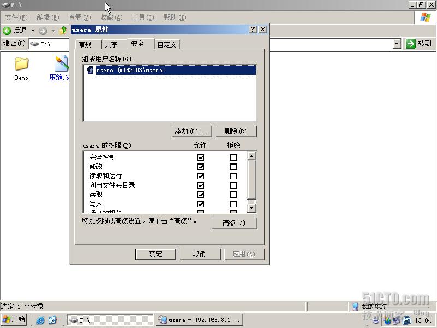437x328 pixels.
Task: Click the Forward arrow icon in toolbar
Action: click(x=43, y=31)
